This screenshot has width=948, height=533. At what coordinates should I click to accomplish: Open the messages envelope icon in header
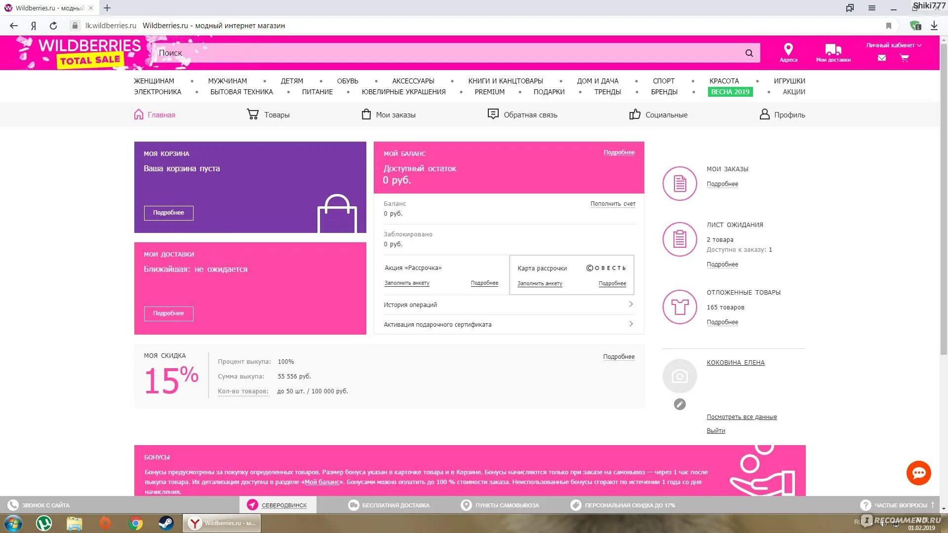tap(882, 58)
